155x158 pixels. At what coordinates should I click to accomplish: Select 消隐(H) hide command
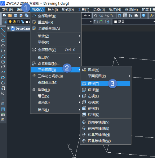tap(56, 90)
